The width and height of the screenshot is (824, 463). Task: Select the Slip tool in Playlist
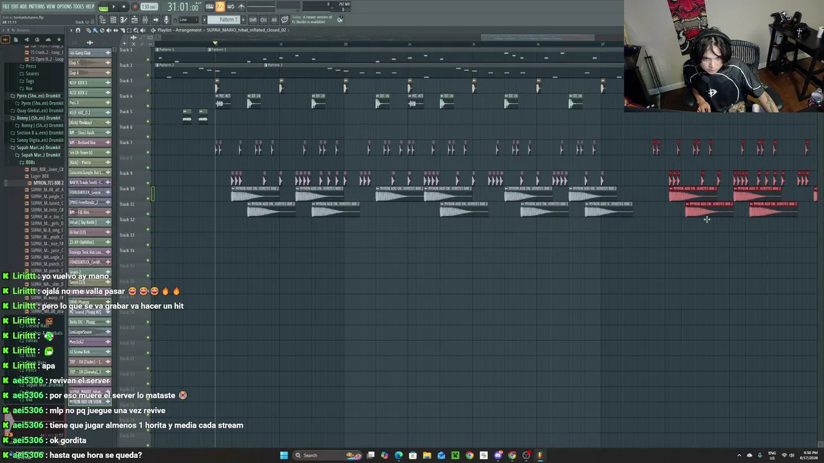(x=115, y=30)
